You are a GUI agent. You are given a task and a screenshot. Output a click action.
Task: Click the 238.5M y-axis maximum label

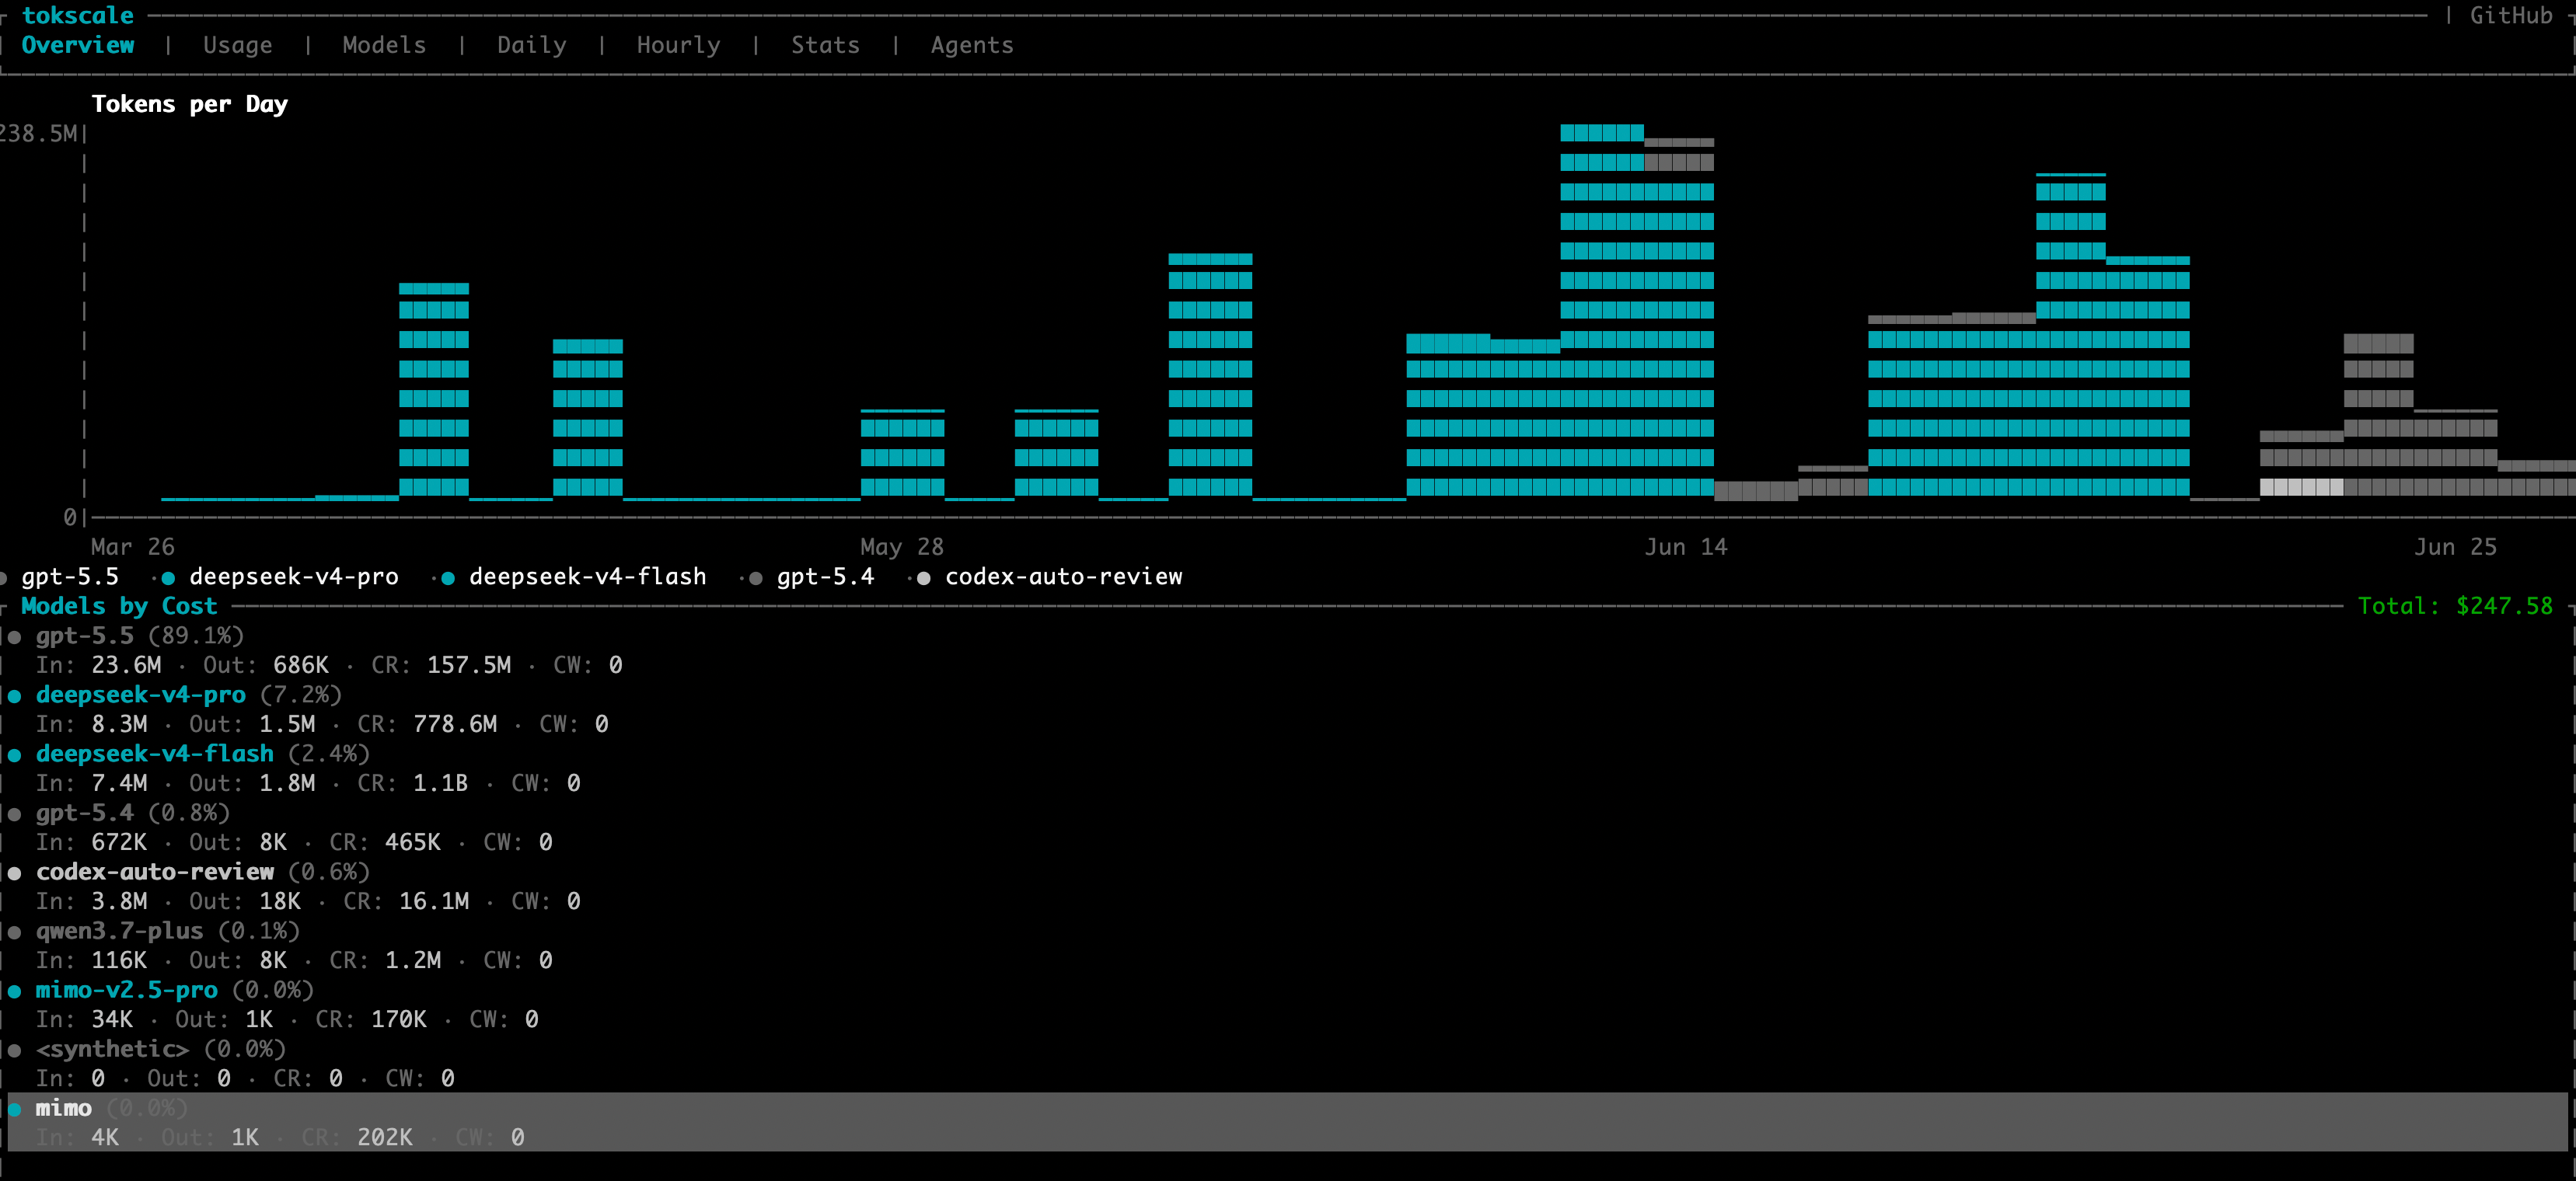tap(38, 134)
